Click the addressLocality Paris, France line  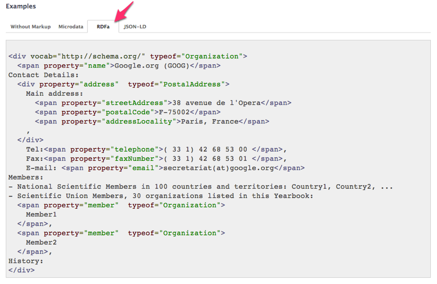point(152,122)
